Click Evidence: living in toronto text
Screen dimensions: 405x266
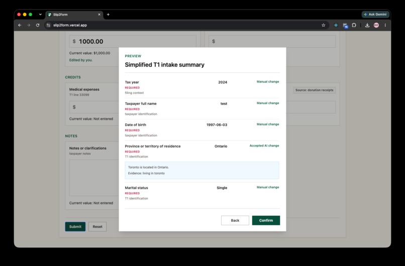(146, 173)
